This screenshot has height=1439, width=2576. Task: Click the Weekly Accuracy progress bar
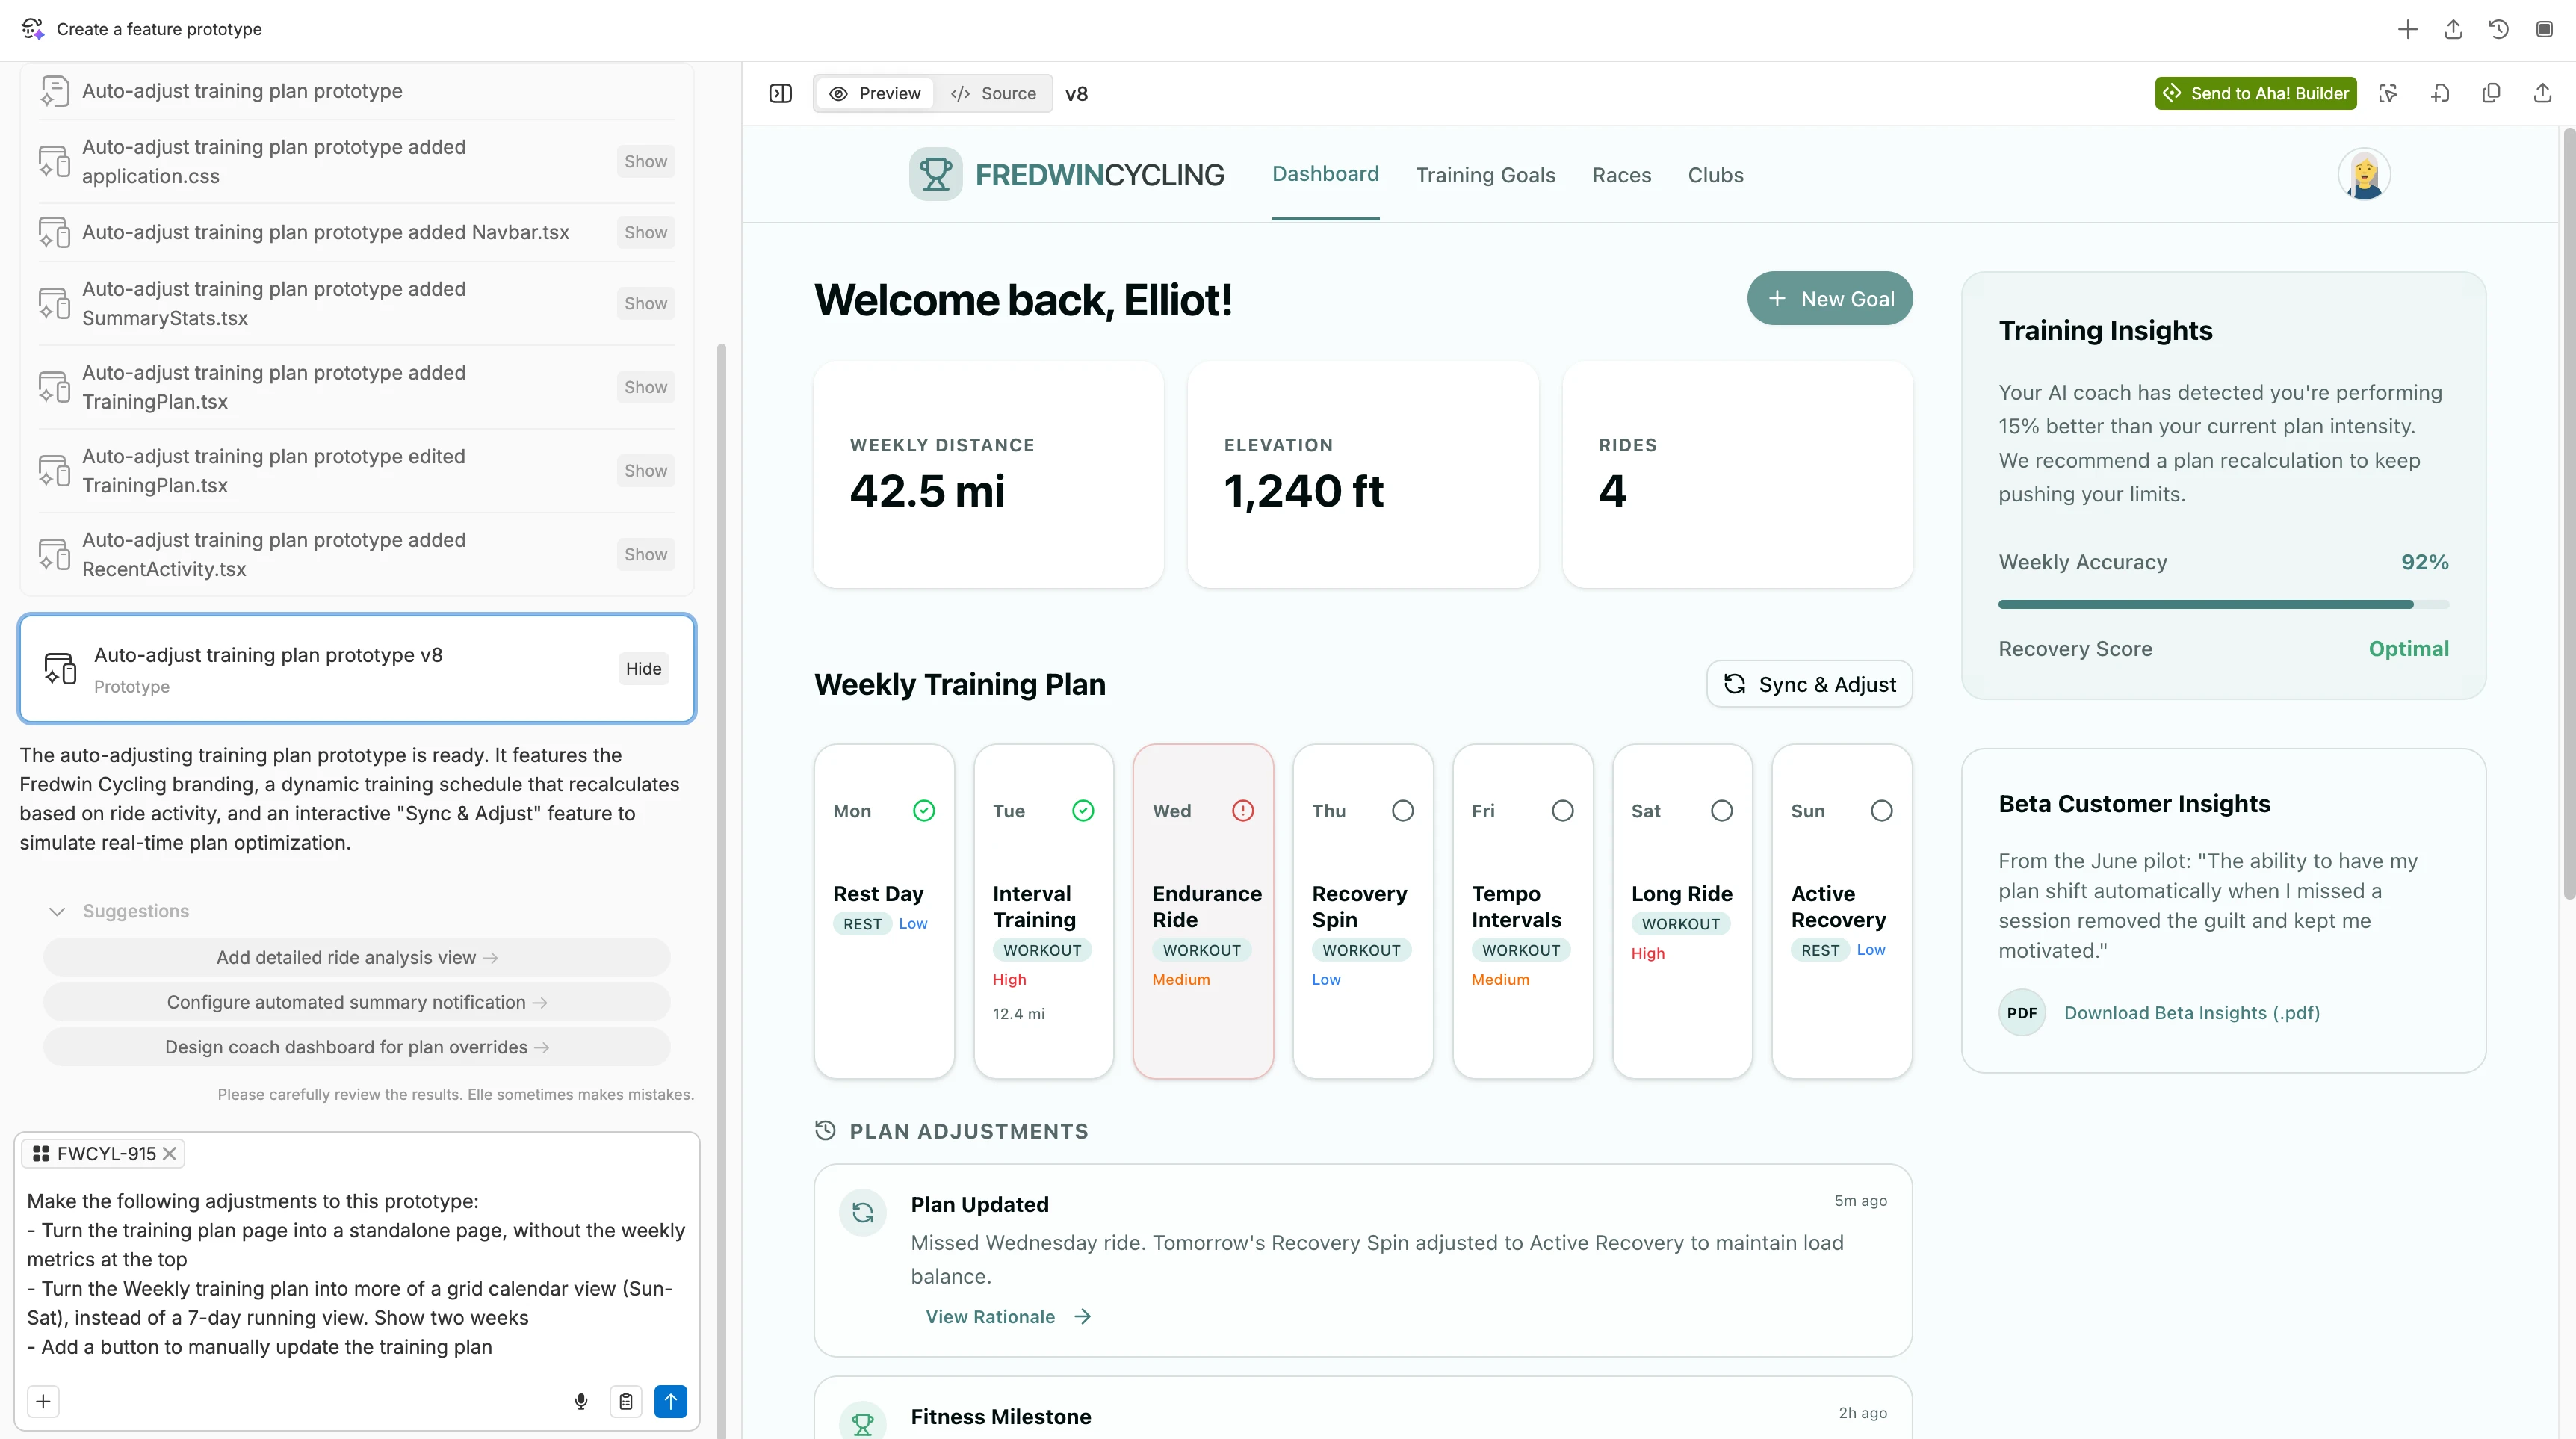[2223, 604]
